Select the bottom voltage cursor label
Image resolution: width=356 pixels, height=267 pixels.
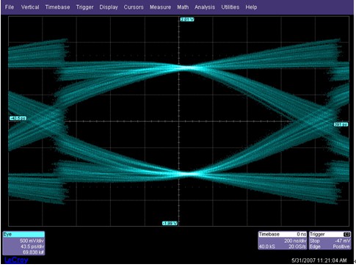pyautogui.click(x=170, y=223)
